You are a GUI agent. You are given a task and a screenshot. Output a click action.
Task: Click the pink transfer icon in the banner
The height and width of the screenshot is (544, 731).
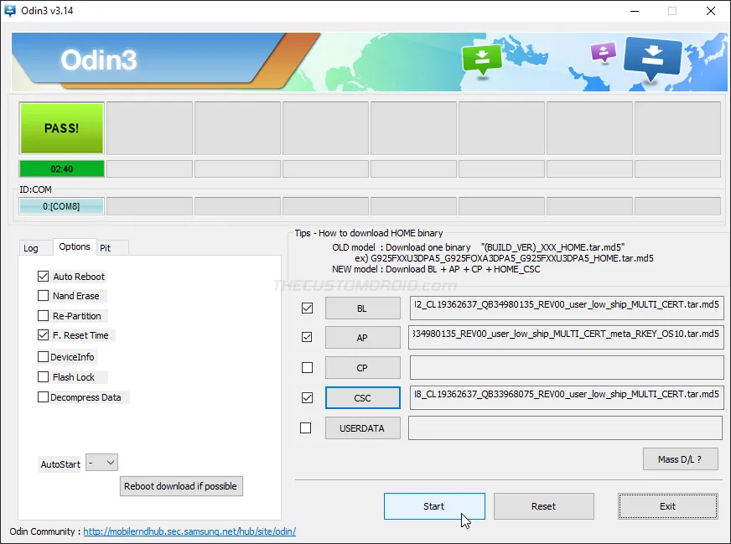coord(602,52)
